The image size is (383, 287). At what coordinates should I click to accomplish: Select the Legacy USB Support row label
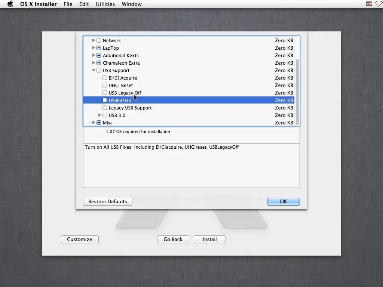[130, 108]
